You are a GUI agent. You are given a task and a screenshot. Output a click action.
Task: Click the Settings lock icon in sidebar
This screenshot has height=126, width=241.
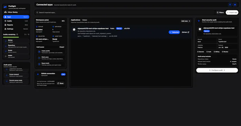coord(5,29)
